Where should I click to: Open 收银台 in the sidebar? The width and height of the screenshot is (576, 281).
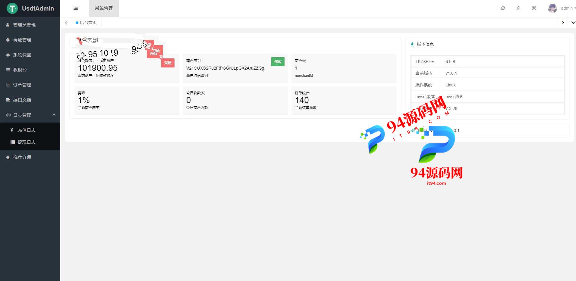click(30, 70)
